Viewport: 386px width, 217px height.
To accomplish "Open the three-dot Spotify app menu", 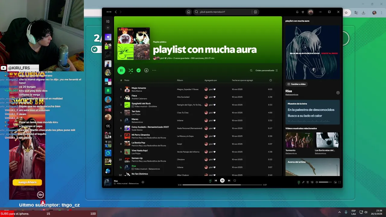I will (x=109, y=12).
